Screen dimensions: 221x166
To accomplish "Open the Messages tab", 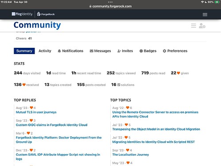I will tap(101, 51).
